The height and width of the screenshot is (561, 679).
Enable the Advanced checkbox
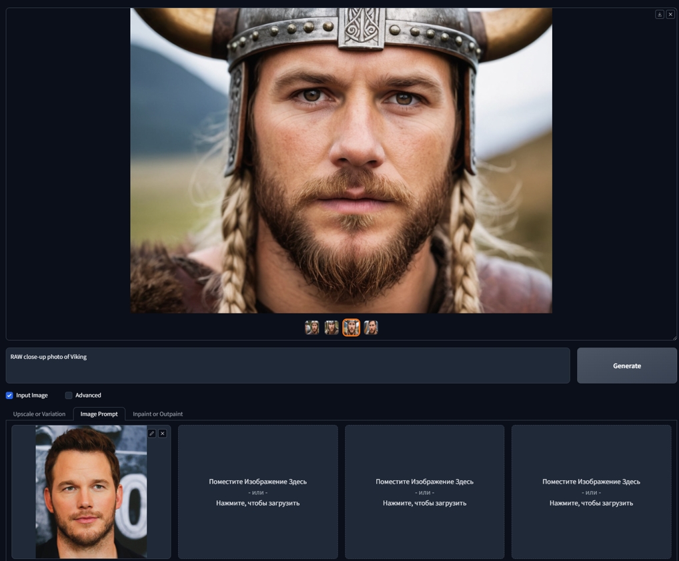[69, 395]
